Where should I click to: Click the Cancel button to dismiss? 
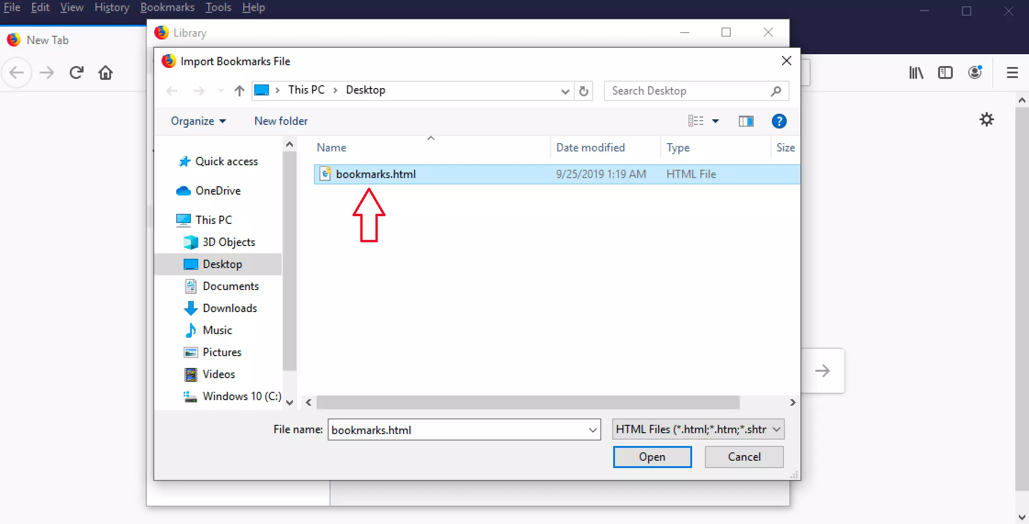pyautogui.click(x=744, y=456)
